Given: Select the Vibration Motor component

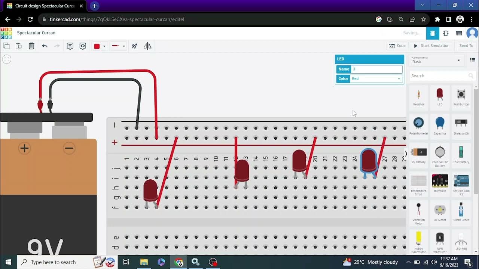Looking at the screenshot, I should click(418, 213).
